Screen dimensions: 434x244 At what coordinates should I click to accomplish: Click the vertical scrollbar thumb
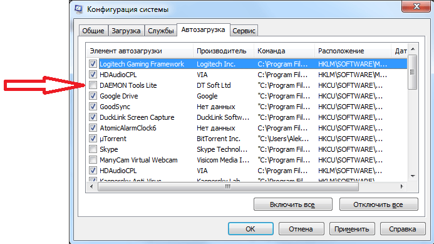point(413,72)
